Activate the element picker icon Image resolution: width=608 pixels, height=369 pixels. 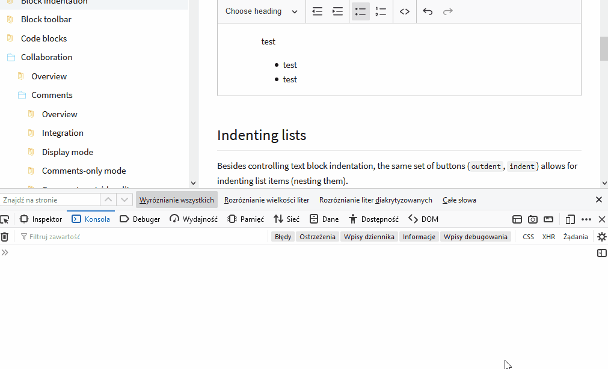[x=5, y=219]
